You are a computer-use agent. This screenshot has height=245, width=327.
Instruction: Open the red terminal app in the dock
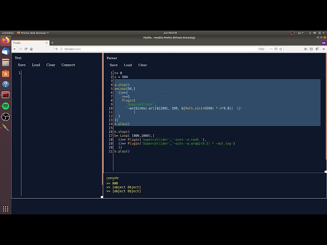(6, 95)
